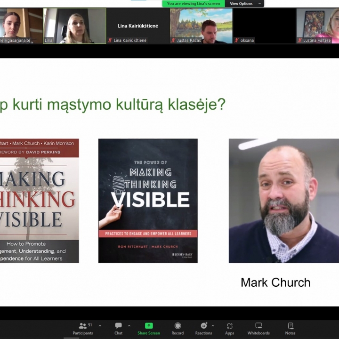The width and height of the screenshot is (339, 339).
Task: Click 'Foreword by David Perkins' text on book
Action: tap(30, 152)
